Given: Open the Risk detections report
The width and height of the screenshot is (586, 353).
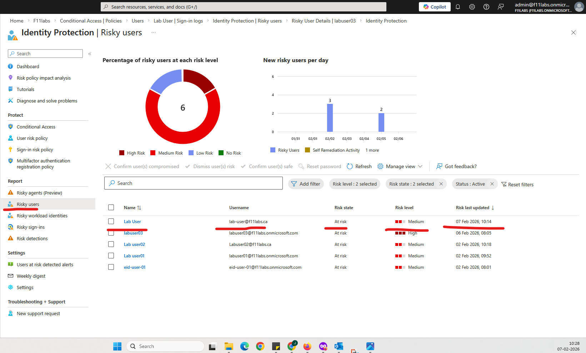Looking at the screenshot, I should click(x=32, y=238).
